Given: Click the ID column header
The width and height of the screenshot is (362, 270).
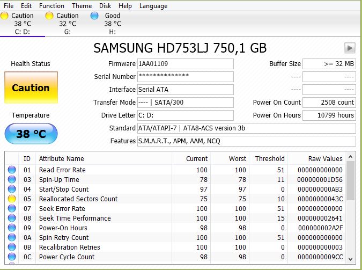Looking at the screenshot, I should click(27, 159).
